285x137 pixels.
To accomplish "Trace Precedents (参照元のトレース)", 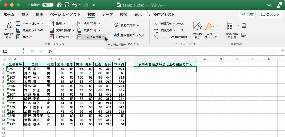I will click(x=169, y=23).
